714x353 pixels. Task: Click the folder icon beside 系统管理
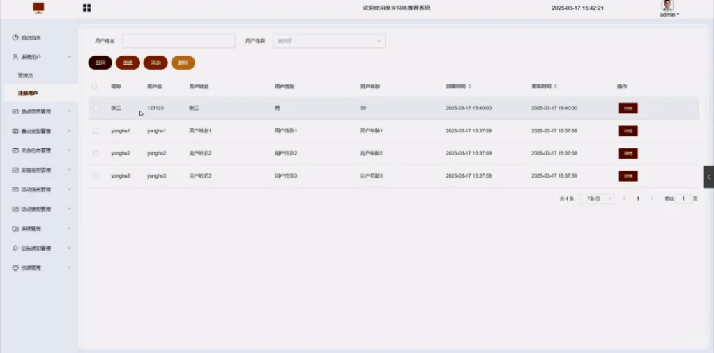[15, 229]
